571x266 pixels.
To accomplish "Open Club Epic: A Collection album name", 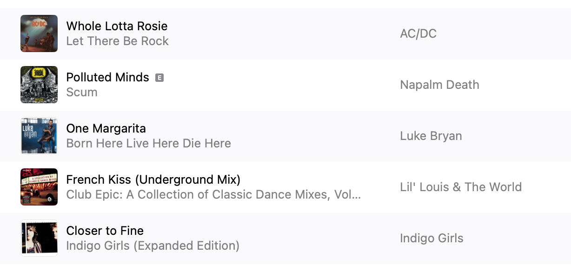I will tap(213, 194).
